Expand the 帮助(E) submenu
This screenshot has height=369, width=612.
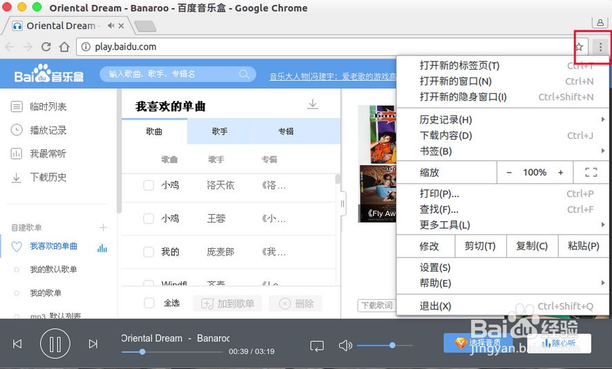(x=503, y=283)
